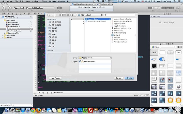Open Terminal from the Dock

[70, 110]
